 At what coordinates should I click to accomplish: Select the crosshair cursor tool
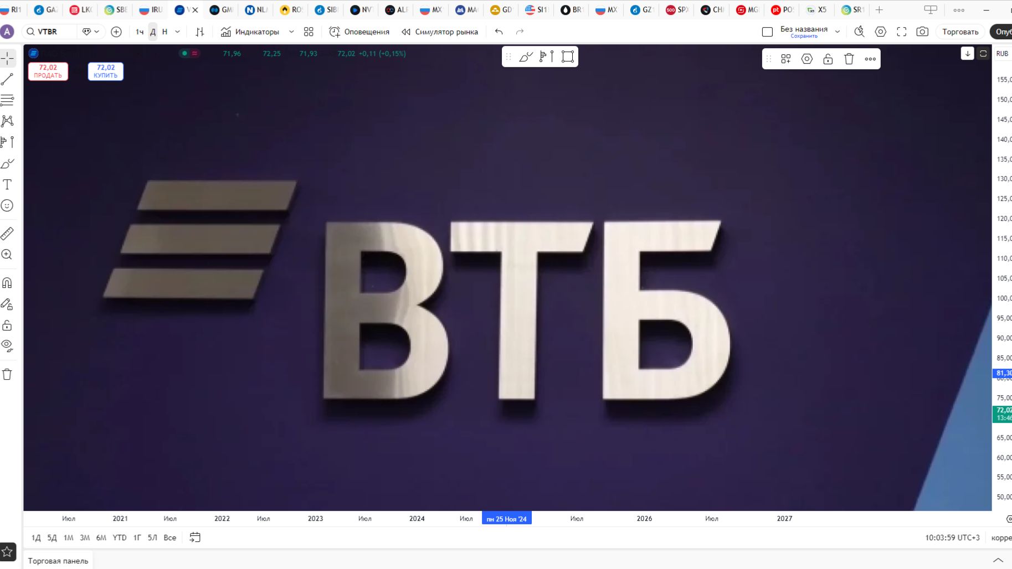[x=7, y=58]
